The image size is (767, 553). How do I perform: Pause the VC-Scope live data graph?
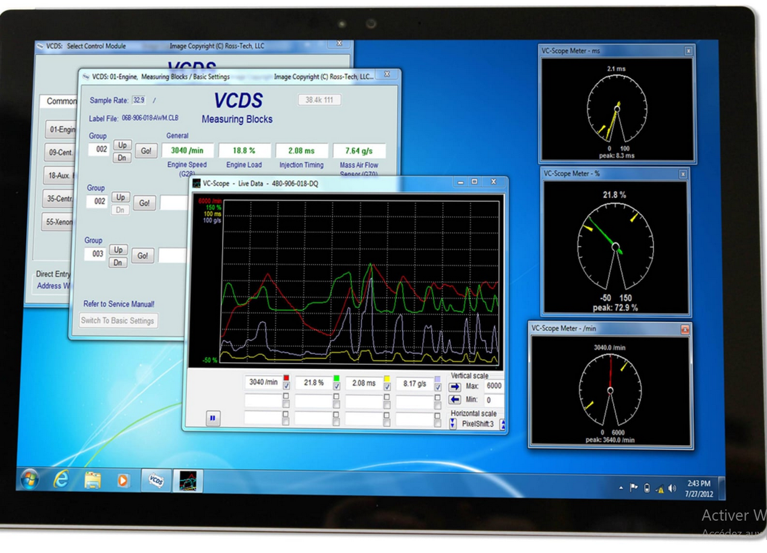pyautogui.click(x=212, y=418)
